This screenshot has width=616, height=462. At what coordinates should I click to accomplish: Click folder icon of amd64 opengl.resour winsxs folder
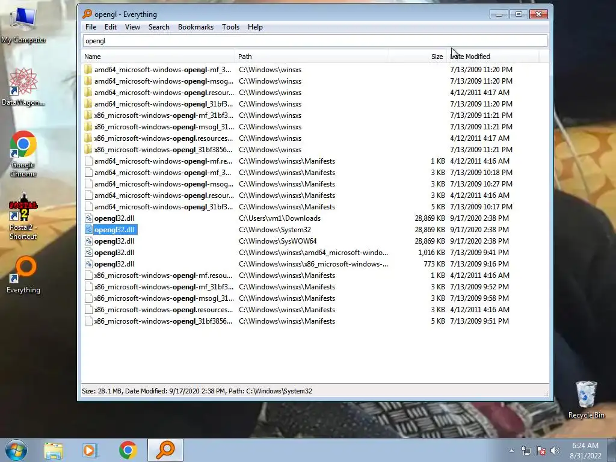point(88,93)
